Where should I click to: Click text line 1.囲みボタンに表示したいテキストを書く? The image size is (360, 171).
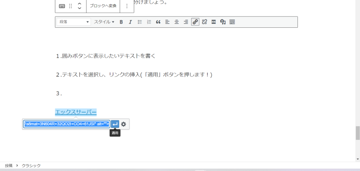[x=105, y=56]
